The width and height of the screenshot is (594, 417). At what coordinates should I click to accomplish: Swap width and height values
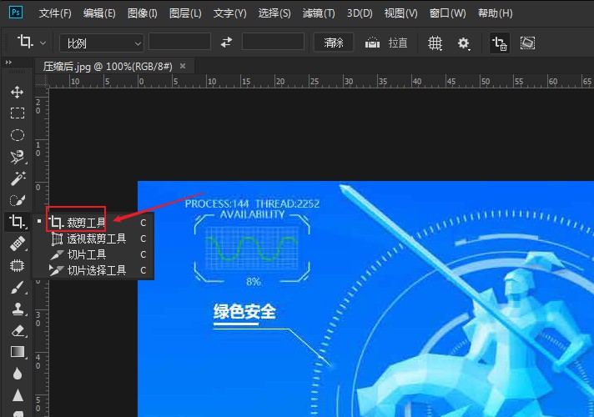[x=226, y=43]
